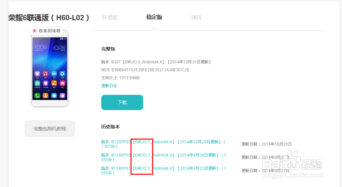Select the 版本: B307 version line

click(156, 62)
